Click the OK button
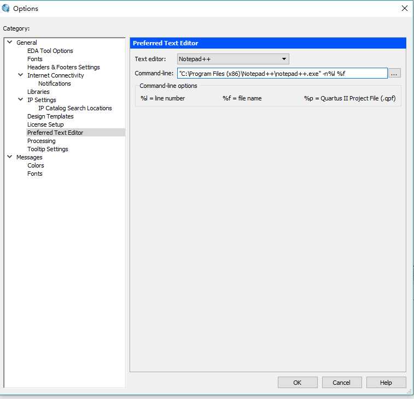414x399 pixels. click(298, 383)
